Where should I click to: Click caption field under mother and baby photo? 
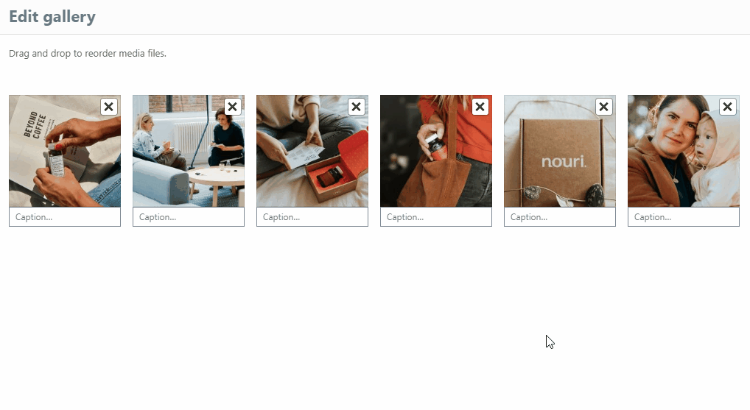[x=684, y=217]
